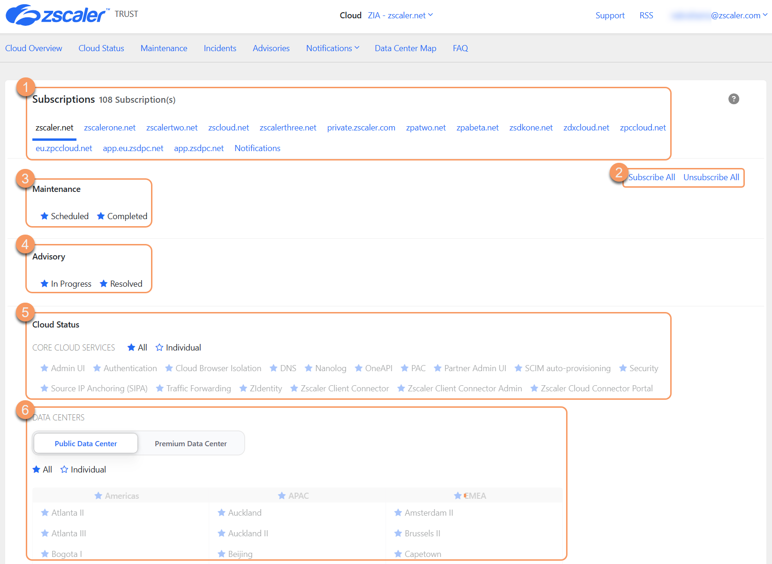Open the RSS feed link

click(646, 15)
